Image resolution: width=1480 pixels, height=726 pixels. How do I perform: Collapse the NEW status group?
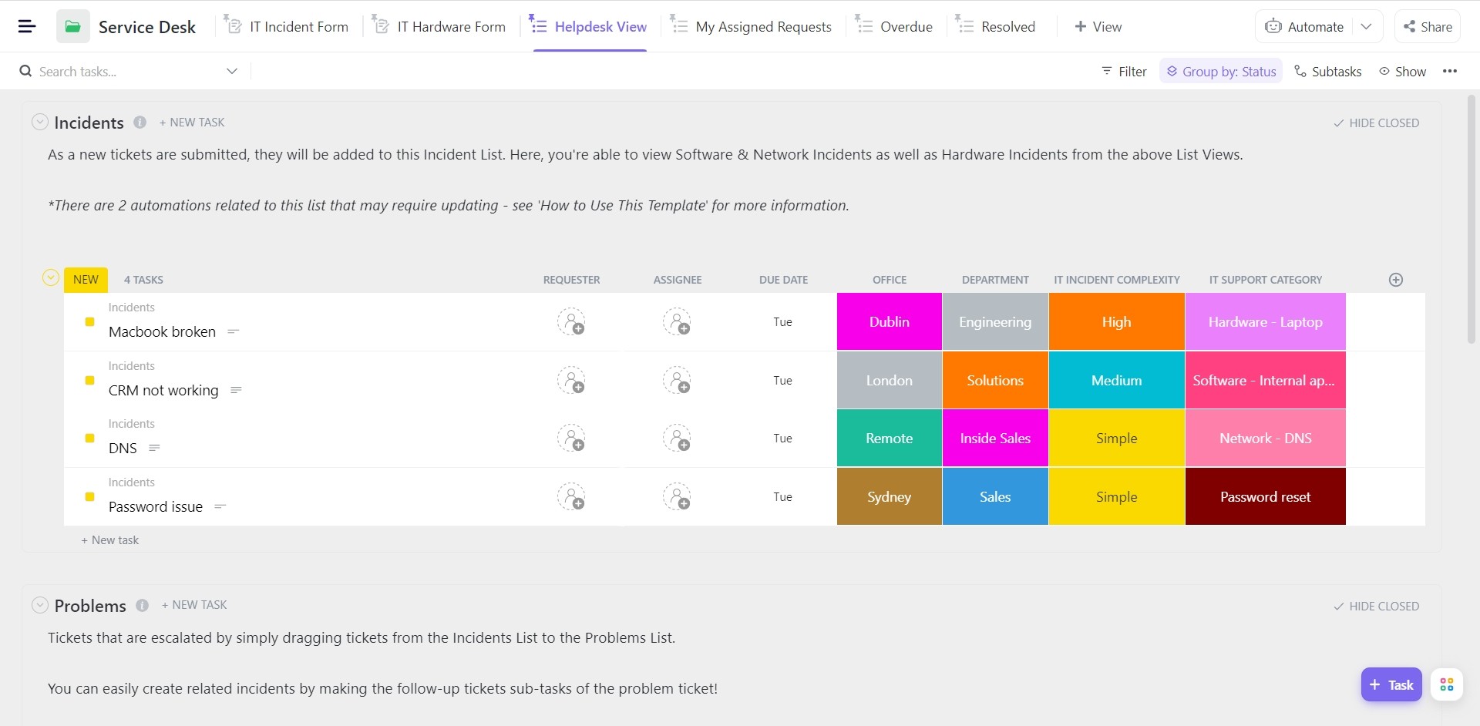coord(51,278)
